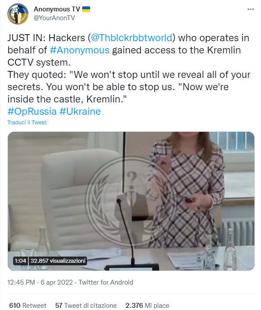Open the Anonymous TV profile avatar
The height and width of the screenshot is (310, 261).
point(18,14)
